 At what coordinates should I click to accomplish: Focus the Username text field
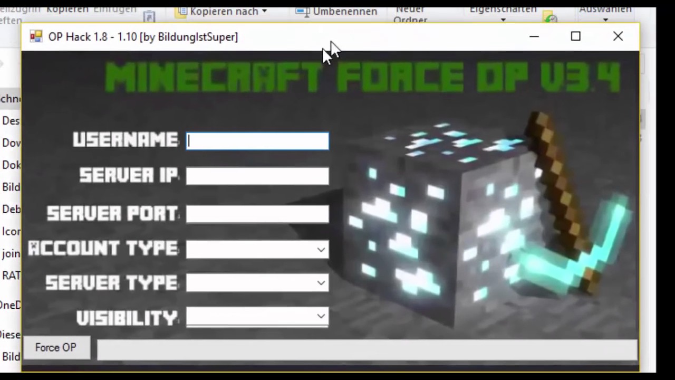tap(257, 141)
